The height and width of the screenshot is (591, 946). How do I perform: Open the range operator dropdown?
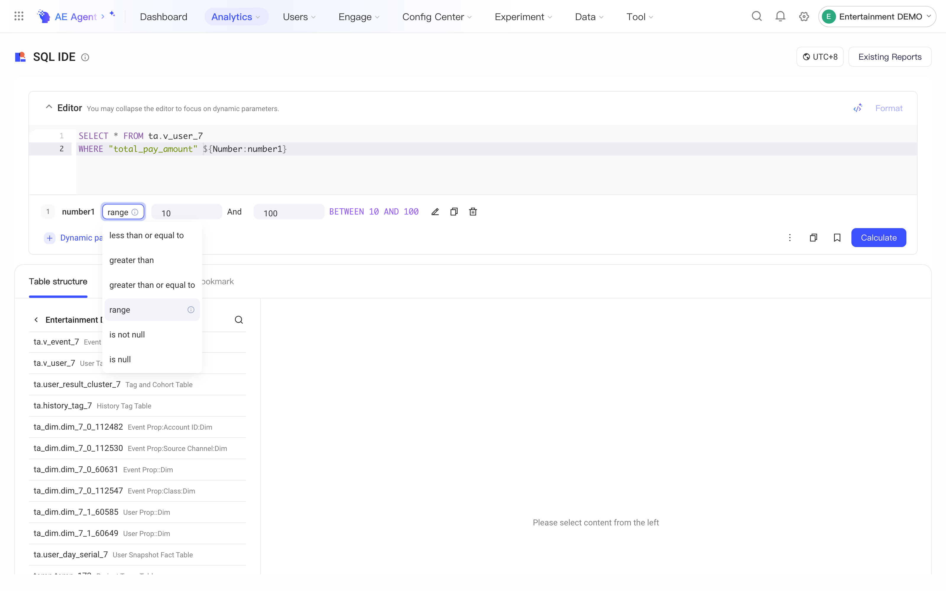pos(123,212)
